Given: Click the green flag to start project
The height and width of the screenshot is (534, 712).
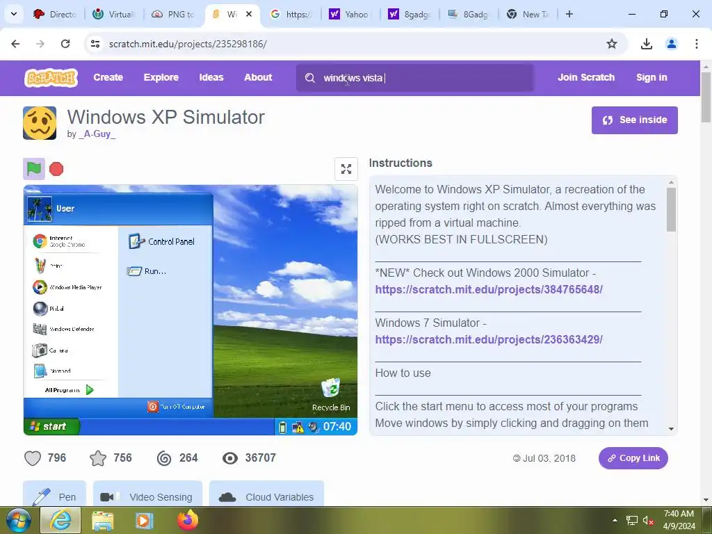Looking at the screenshot, I should (34, 169).
